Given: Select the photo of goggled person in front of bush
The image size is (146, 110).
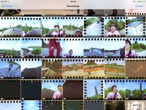Looking at the screenshot, I should [115, 27].
